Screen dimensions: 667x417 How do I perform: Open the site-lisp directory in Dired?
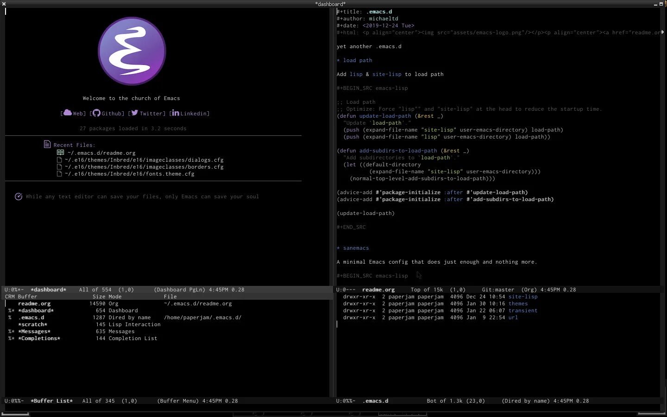click(x=523, y=297)
